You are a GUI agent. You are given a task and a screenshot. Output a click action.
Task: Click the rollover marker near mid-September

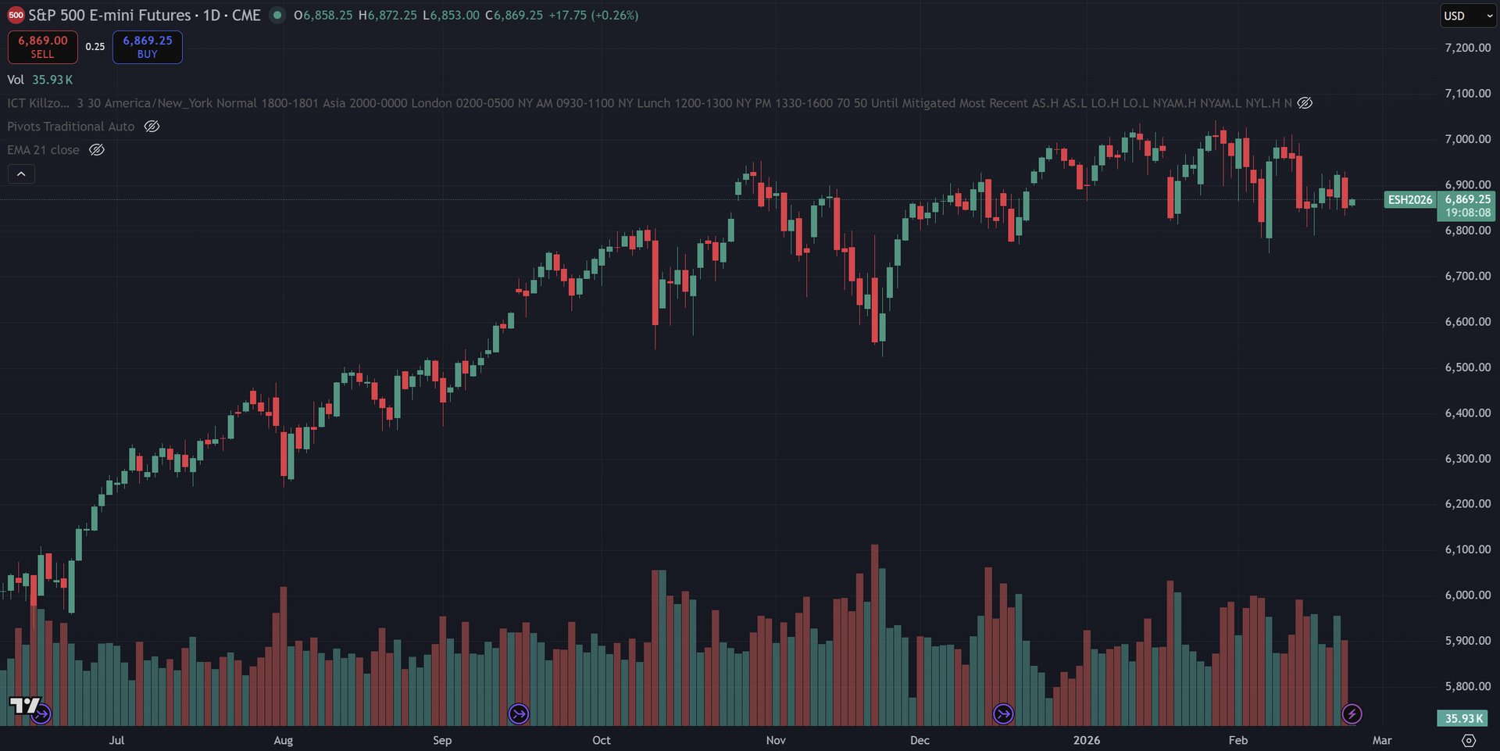click(x=519, y=713)
